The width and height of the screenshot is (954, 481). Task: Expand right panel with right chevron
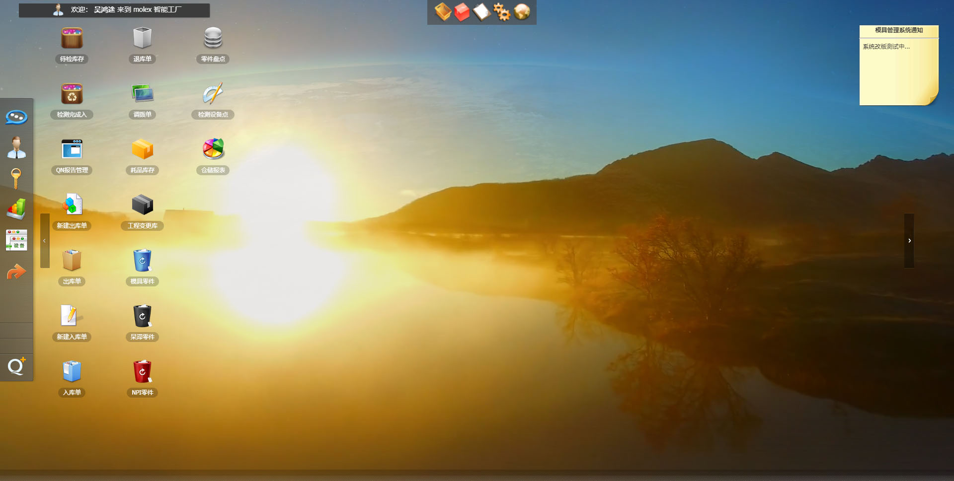(x=909, y=241)
